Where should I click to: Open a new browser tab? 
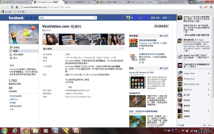(x=191, y=2)
